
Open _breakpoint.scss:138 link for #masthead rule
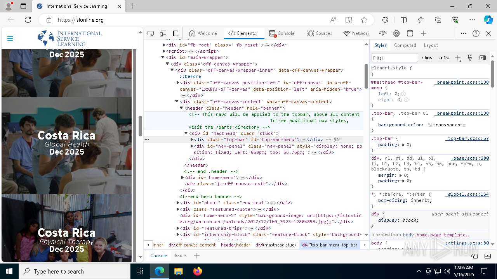[461, 82]
